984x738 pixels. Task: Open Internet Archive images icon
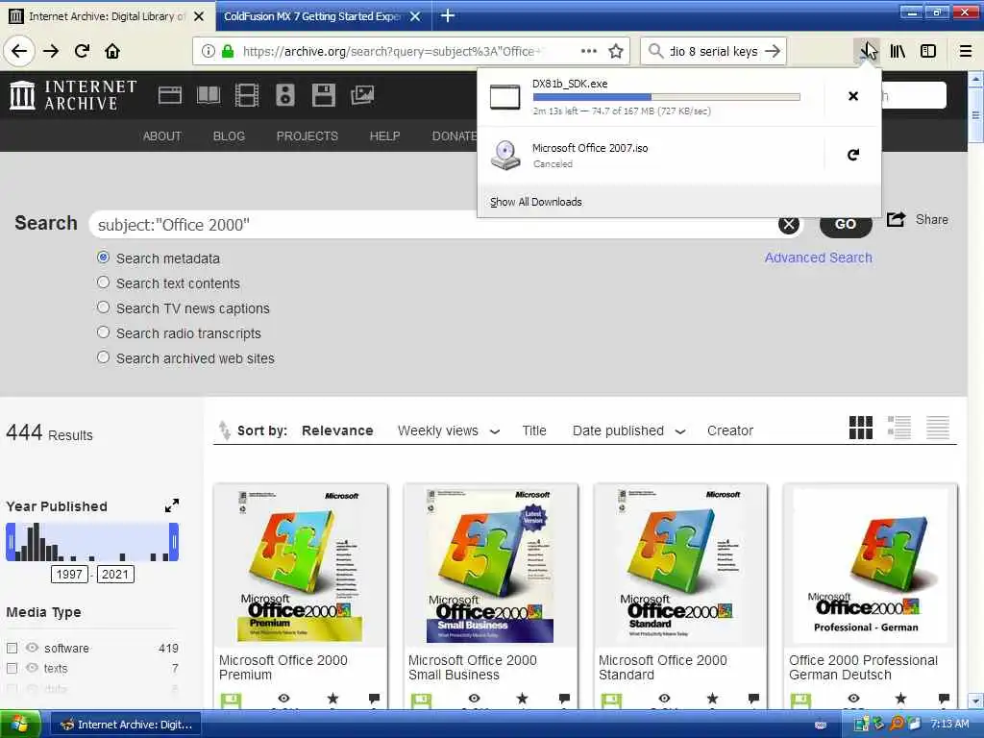pyautogui.click(x=362, y=95)
